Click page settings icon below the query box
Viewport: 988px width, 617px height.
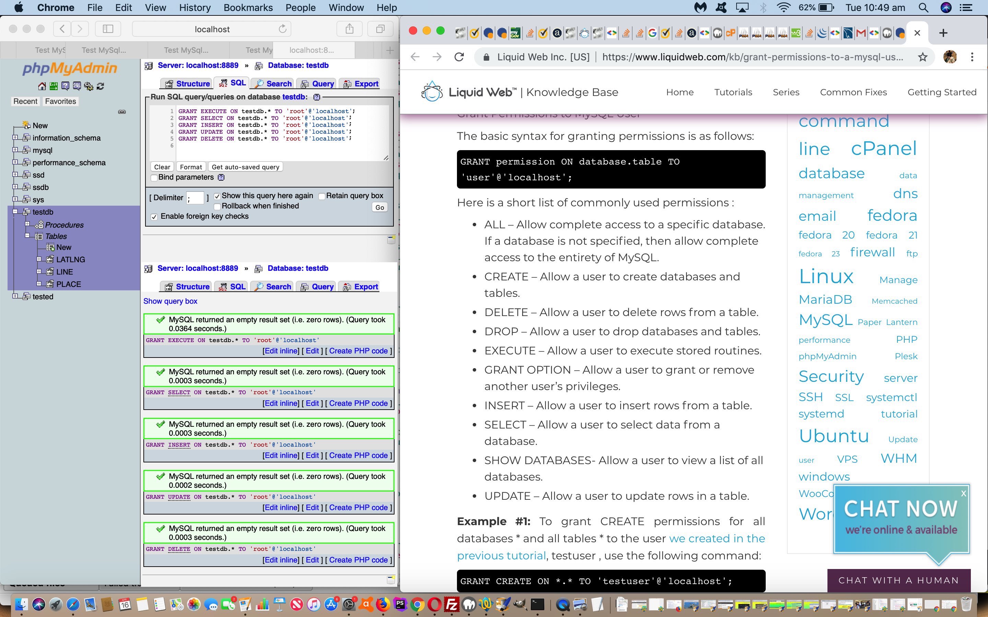[x=391, y=240]
